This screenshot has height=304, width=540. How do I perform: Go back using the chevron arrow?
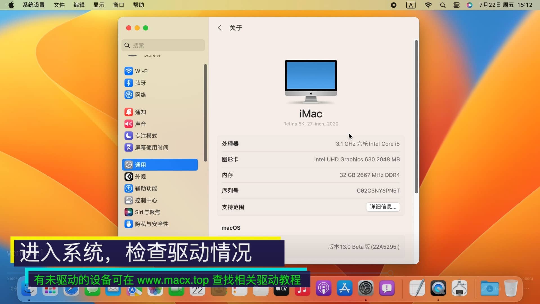pos(220,28)
